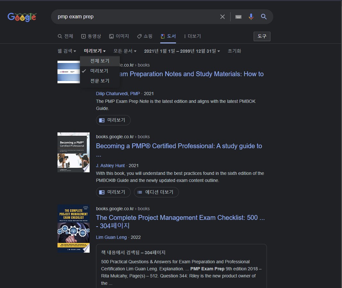The height and width of the screenshot is (288, 342).
Task: Switch to the 전체 (All) search tab
Action: (66, 36)
